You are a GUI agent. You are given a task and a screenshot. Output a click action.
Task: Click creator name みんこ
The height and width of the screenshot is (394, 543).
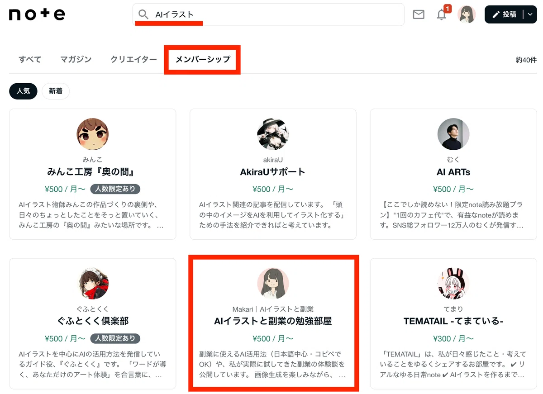pyautogui.click(x=93, y=160)
